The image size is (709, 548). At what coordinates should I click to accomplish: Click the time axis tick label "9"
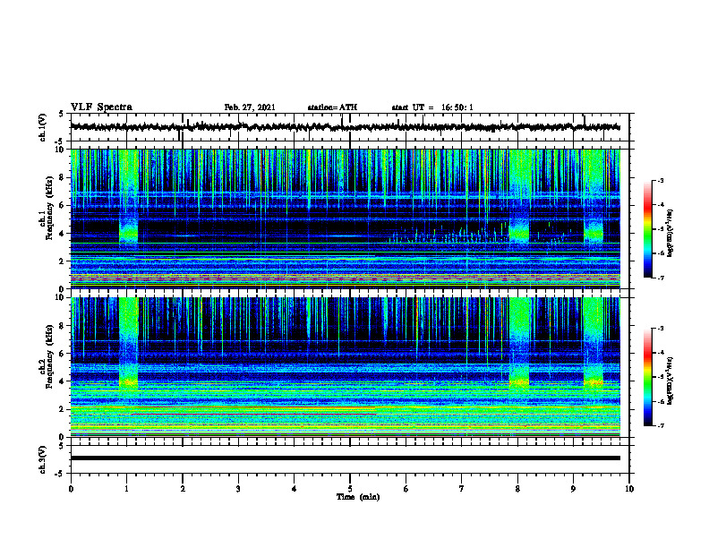(x=573, y=489)
